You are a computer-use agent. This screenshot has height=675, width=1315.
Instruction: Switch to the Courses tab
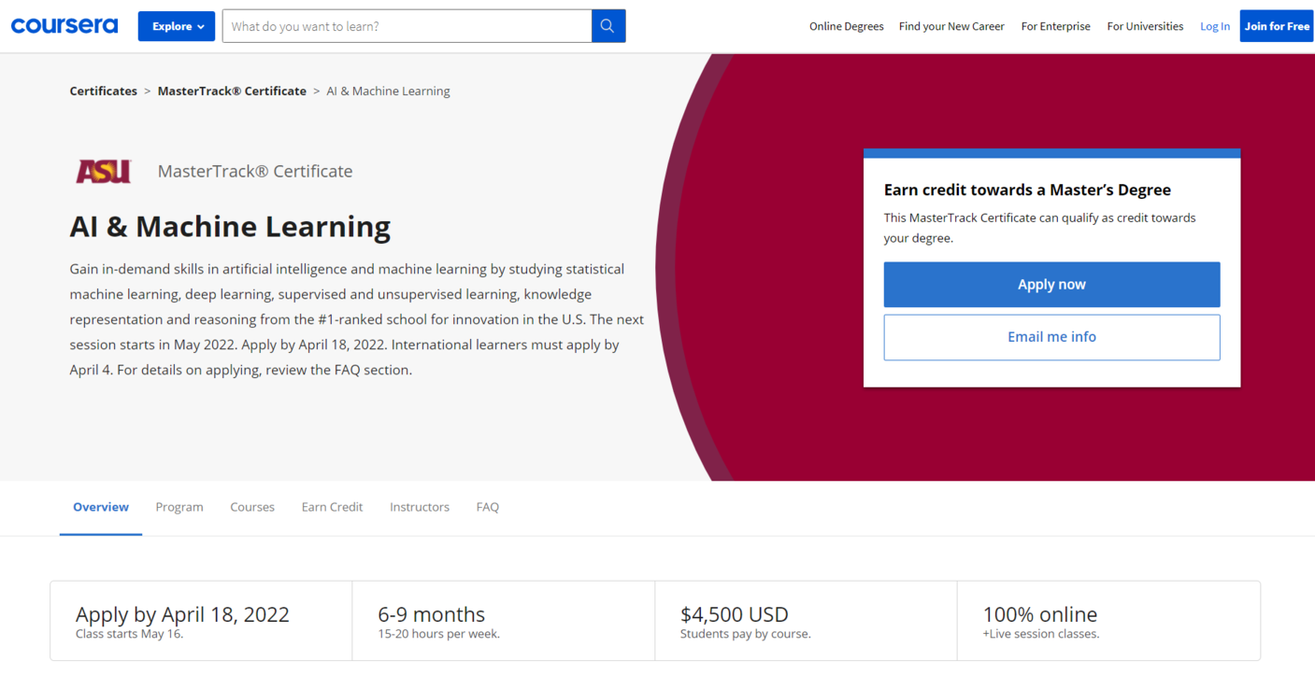tap(252, 507)
